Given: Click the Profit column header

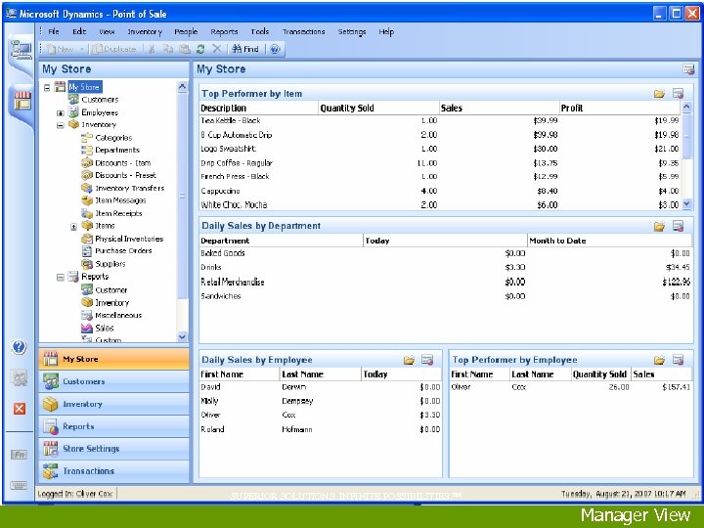Looking at the screenshot, I should click(620, 108).
